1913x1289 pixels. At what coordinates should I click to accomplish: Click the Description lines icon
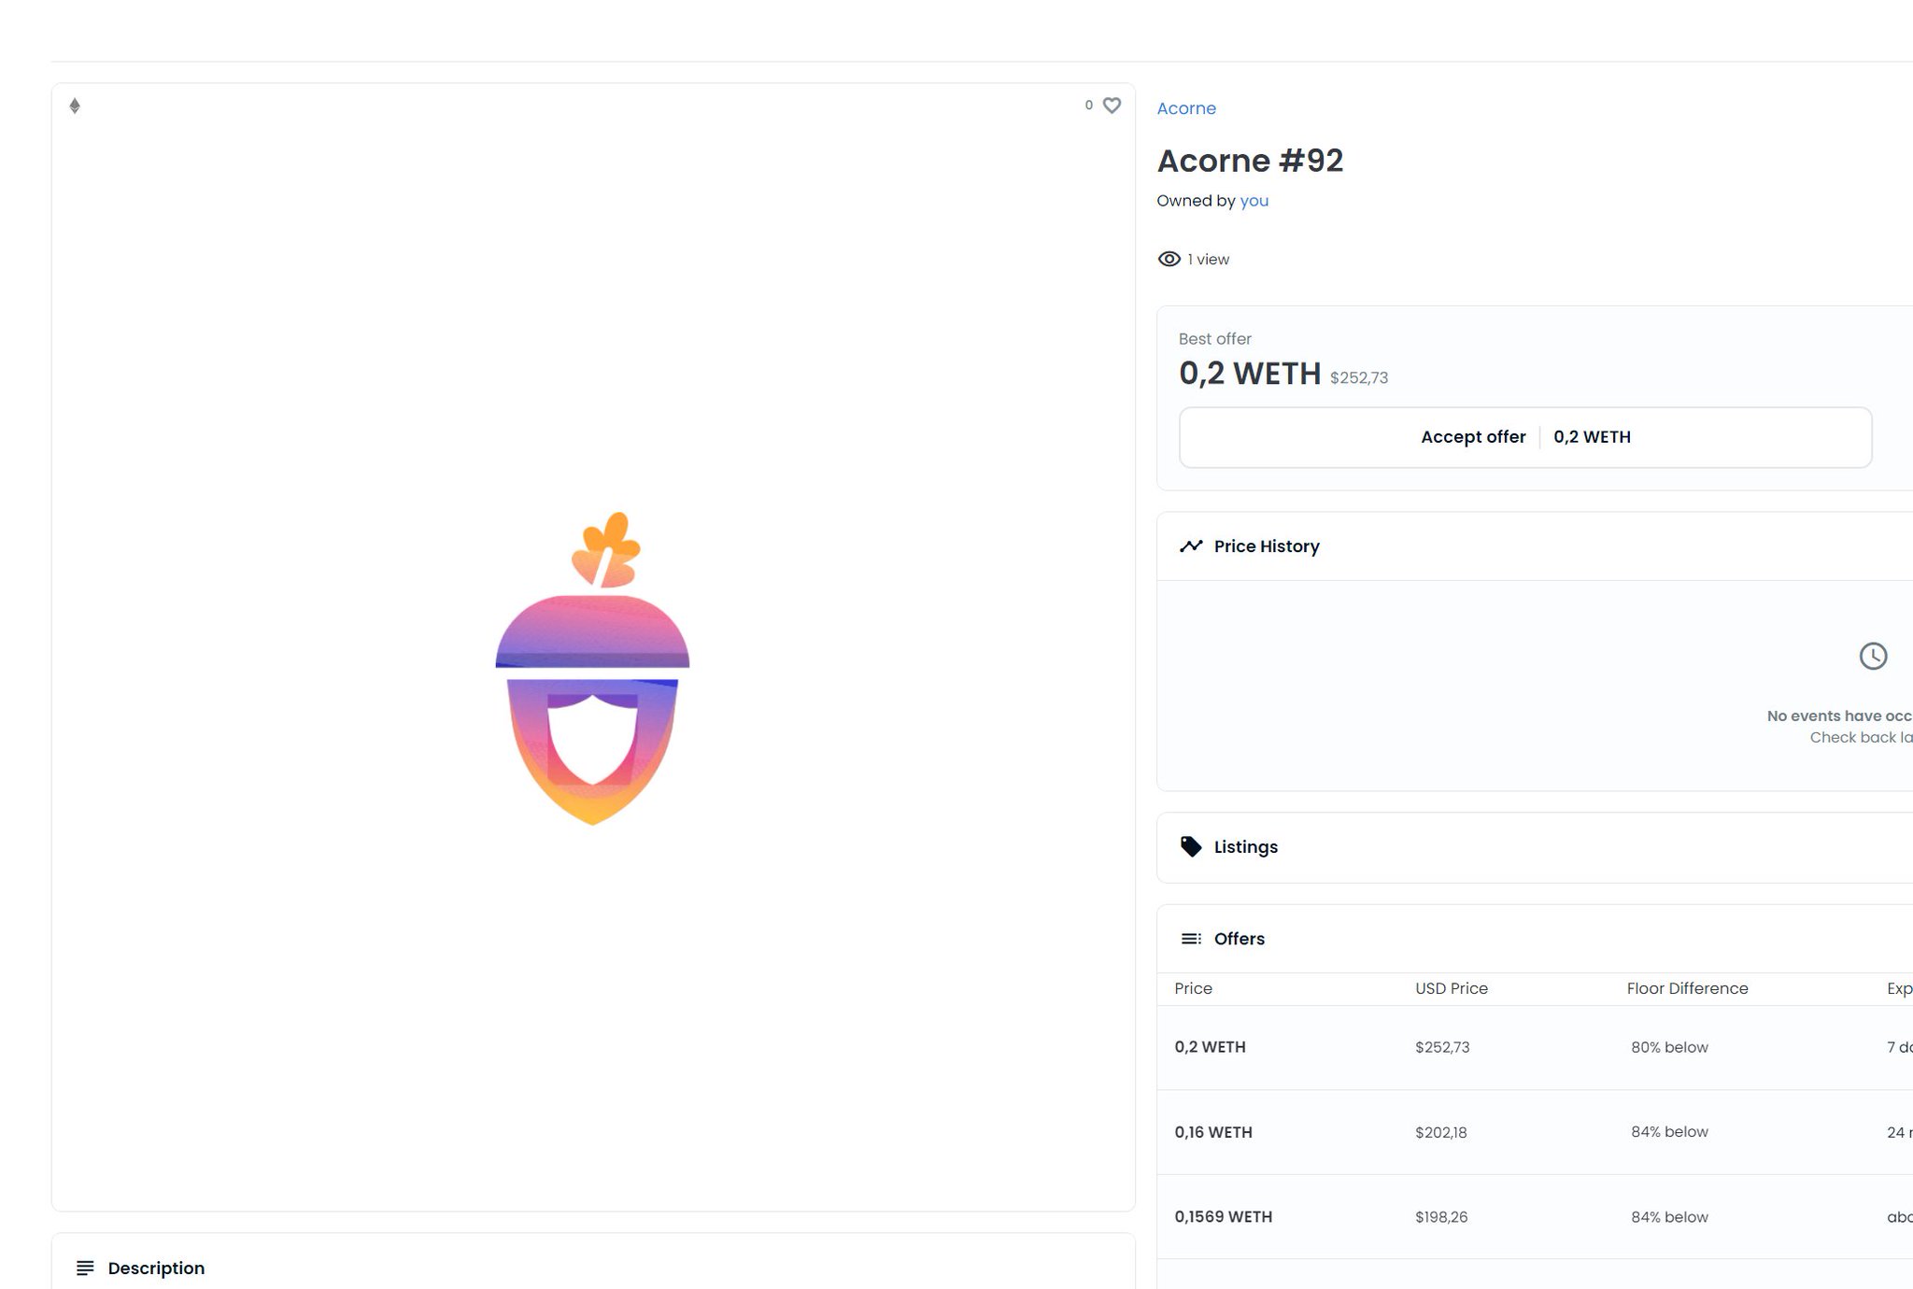tap(85, 1268)
